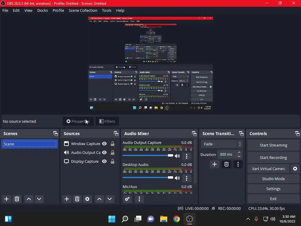Image resolution: width=301 pixels, height=226 pixels.
Task: Increase transition duration with up arrow
Action: coord(239,152)
